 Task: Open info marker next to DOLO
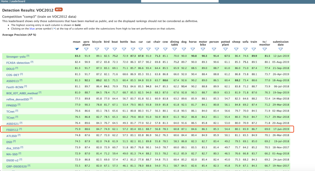[x=17, y=68]
